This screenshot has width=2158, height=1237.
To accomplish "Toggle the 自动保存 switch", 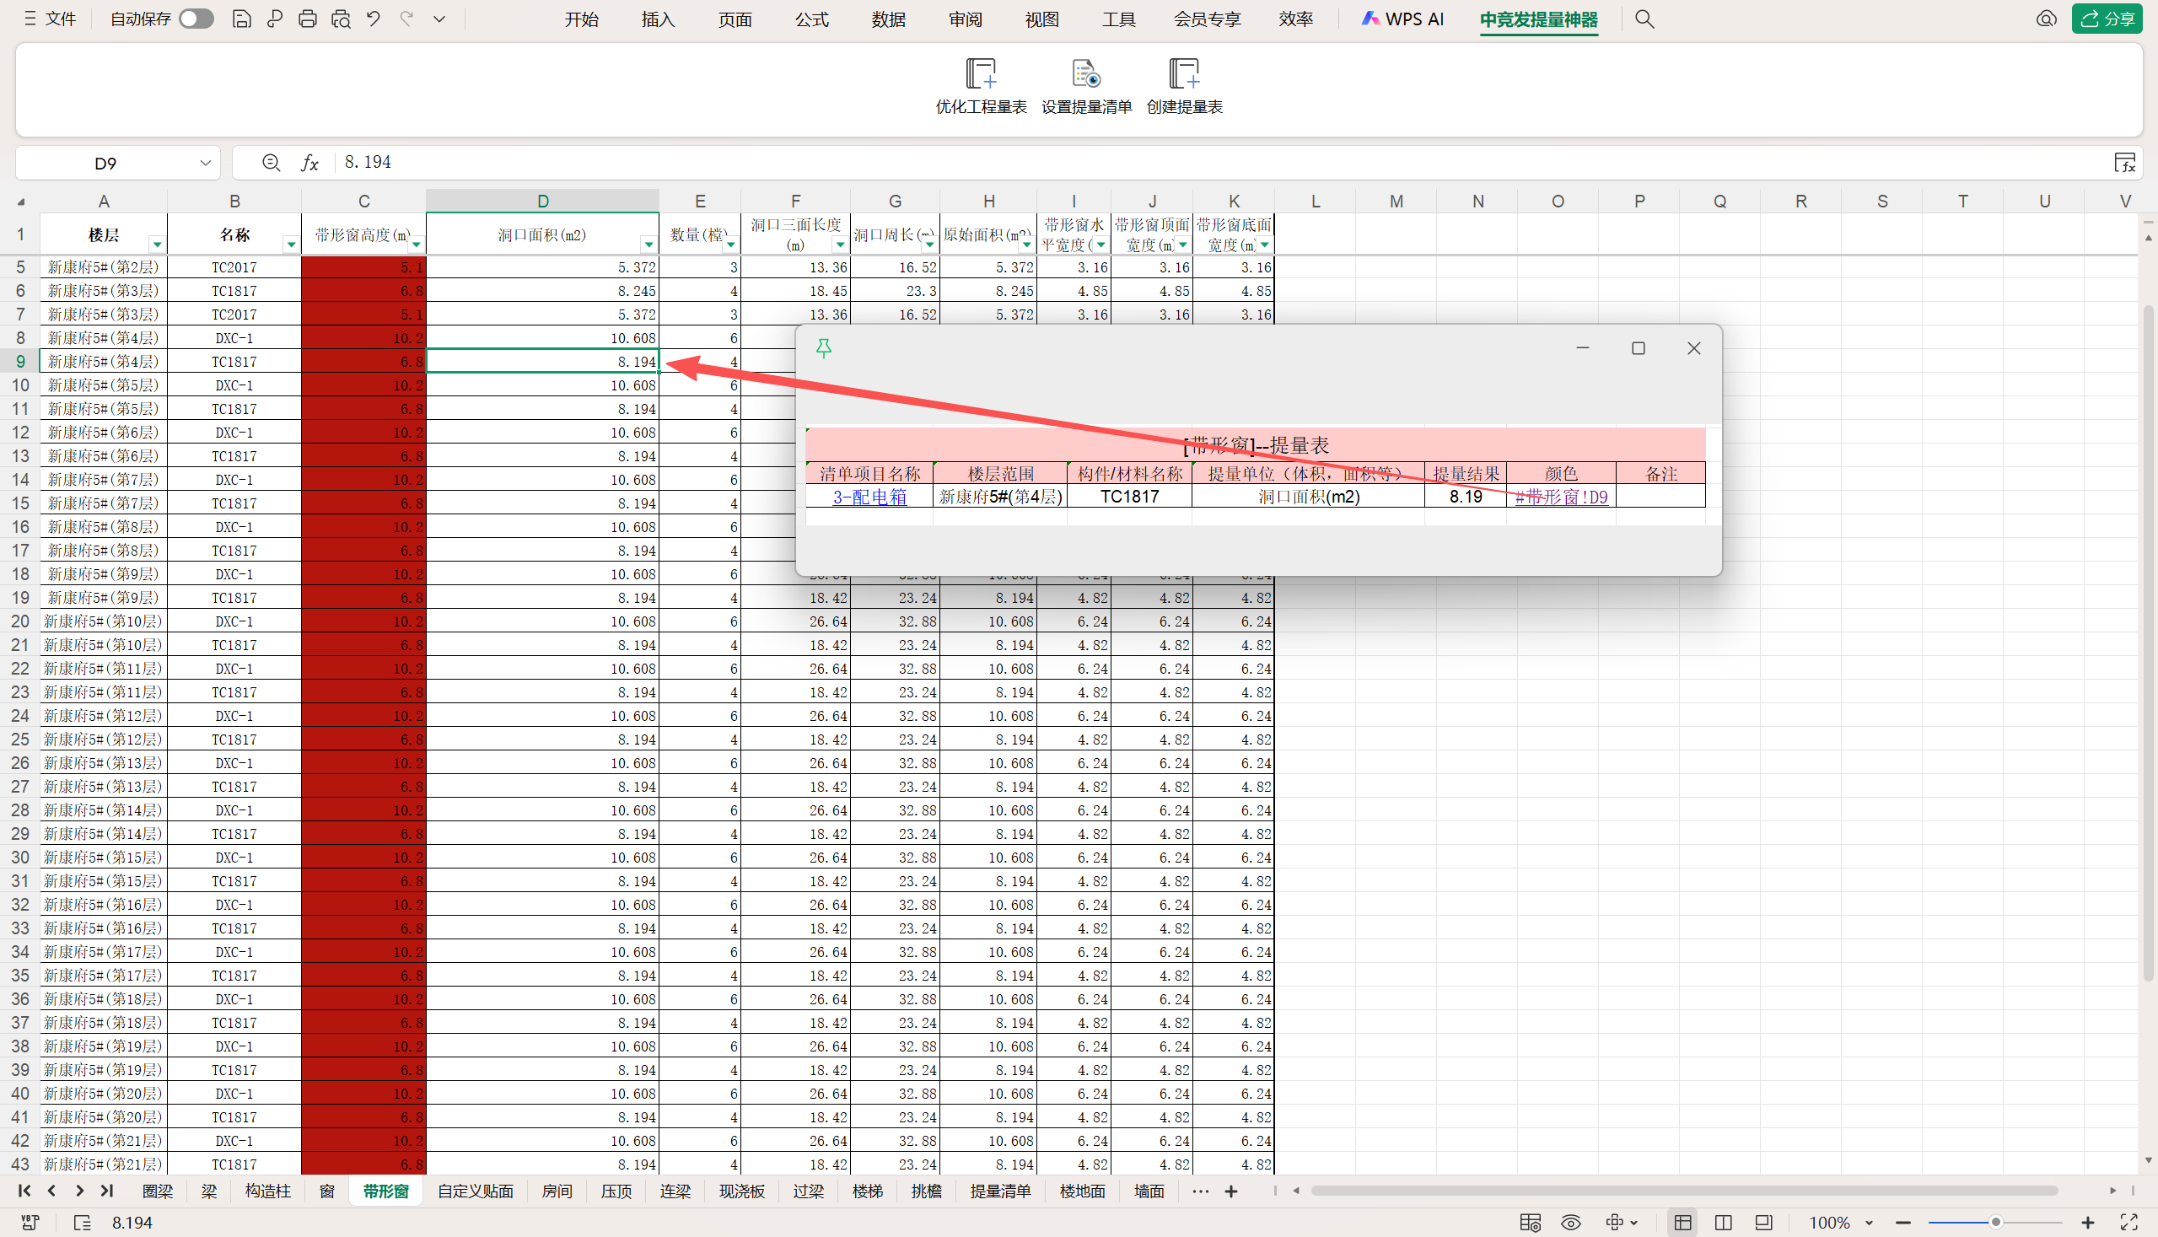I will [196, 19].
